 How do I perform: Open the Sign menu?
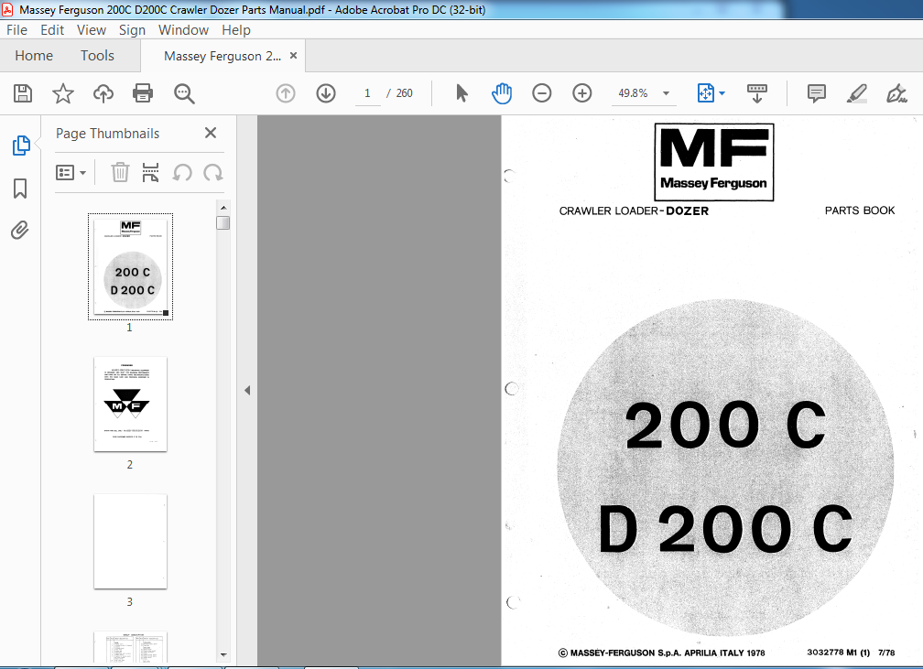[132, 30]
